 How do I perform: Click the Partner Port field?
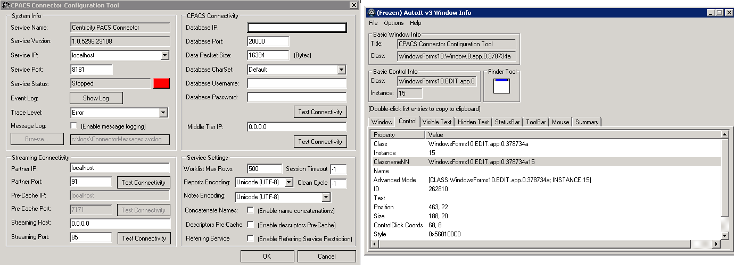tap(91, 182)
